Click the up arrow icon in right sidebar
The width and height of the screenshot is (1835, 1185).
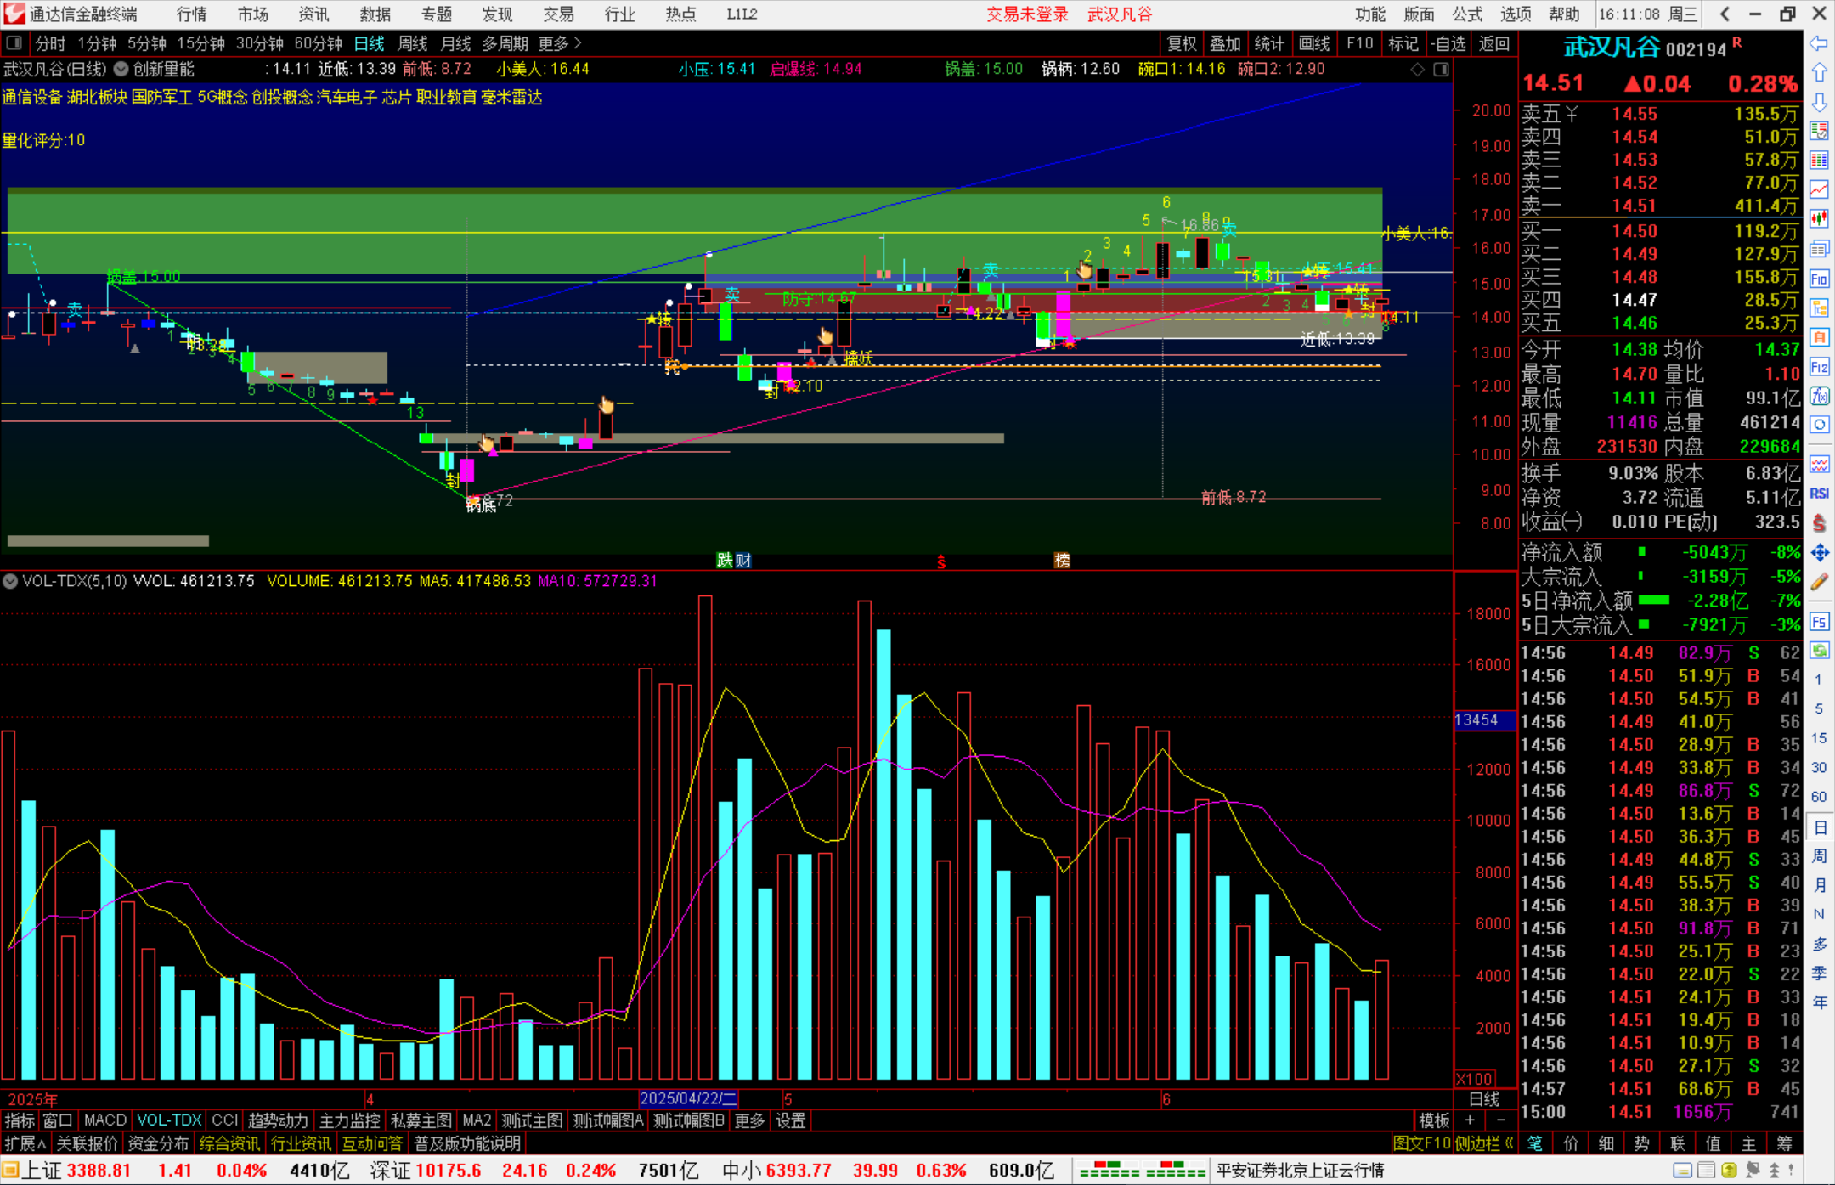click(1819, 73)
